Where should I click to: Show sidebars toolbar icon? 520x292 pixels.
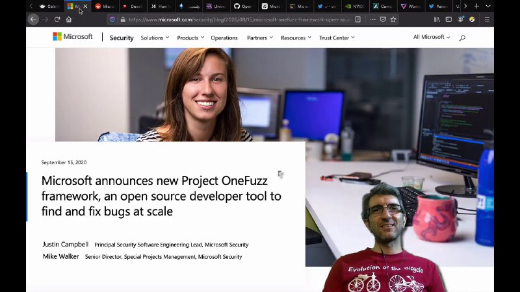click(448, 19)
